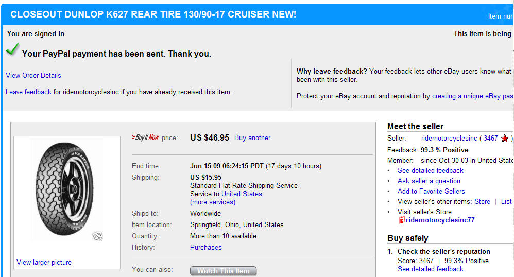Click the red store door icon
The height and width of the screenshot is (277, 514).
[x=402, y=220]
